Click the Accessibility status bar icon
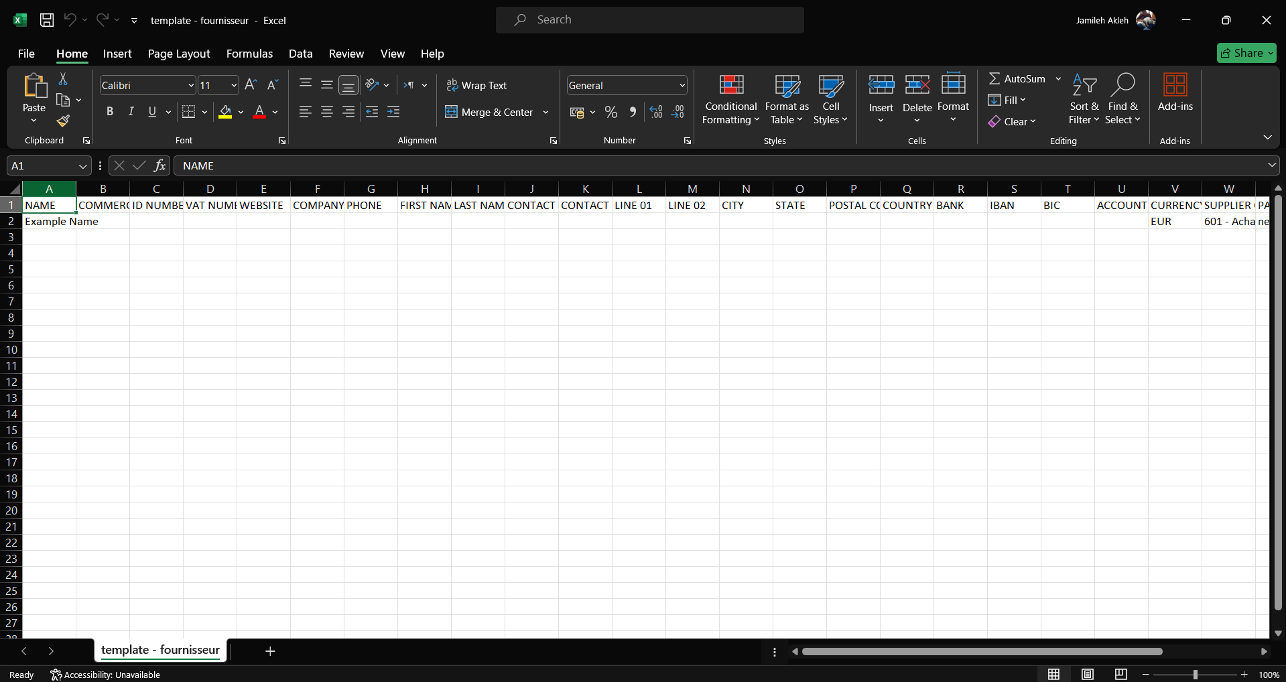This screenshot has height=682, width=1286. (x=56, y=675)
